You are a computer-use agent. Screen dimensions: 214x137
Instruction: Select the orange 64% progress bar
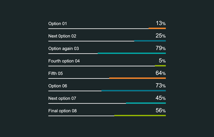click(x=137, y=78)
